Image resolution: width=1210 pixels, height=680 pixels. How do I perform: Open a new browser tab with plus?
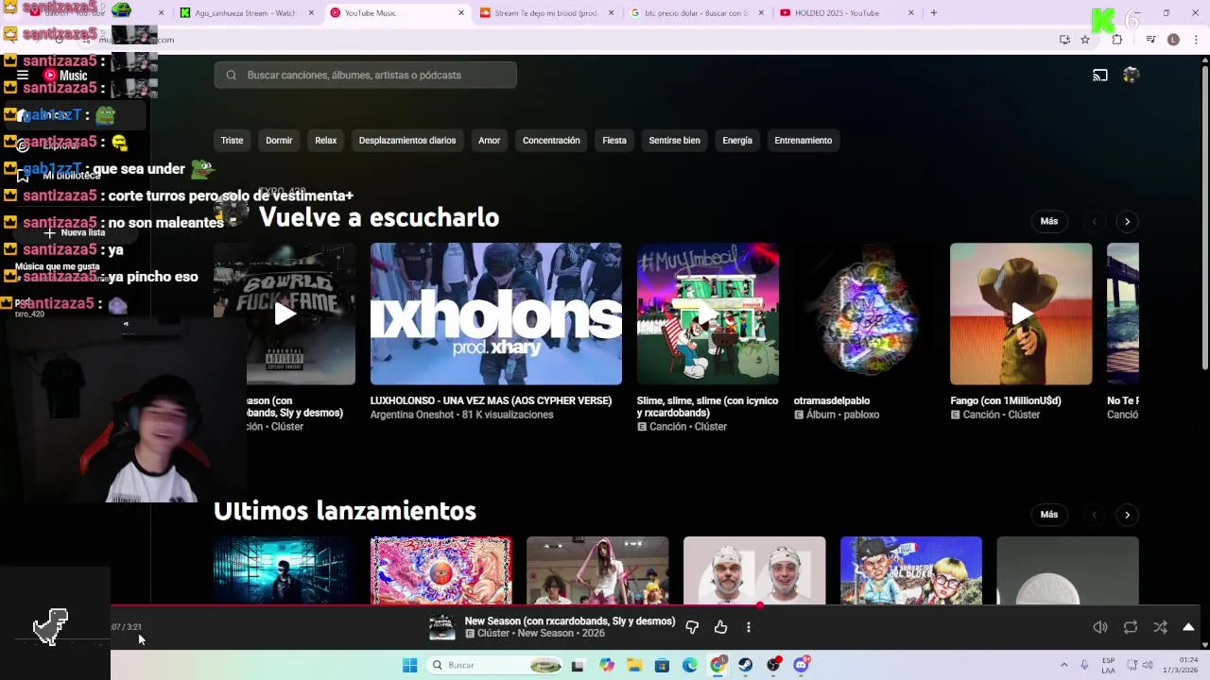(x=933, y=13)
